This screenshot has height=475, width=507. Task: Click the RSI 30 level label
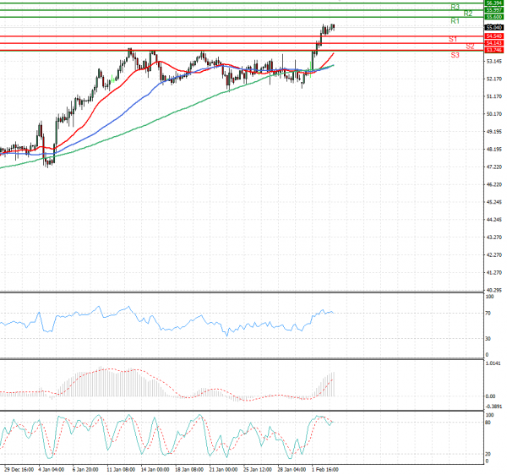(x=488, y=339)
